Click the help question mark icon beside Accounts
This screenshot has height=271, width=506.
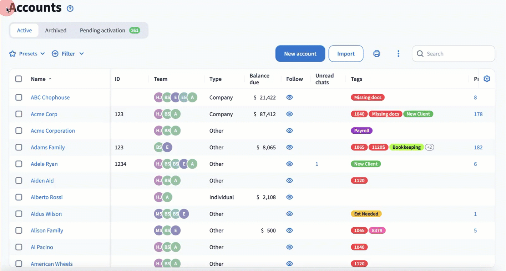tap(70, 9)
